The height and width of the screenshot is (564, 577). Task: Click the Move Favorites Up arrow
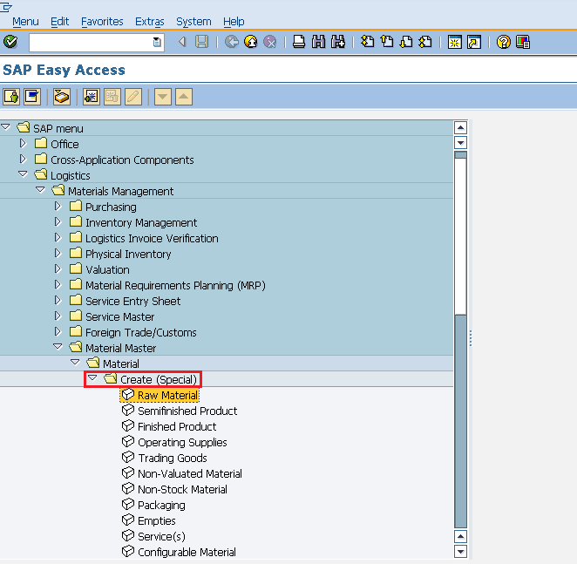pyautogui.click(x=184, y=97)
